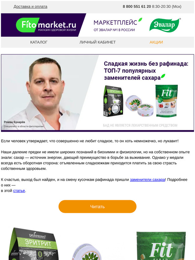Click the МАРКЕТПЛЕЙС от Эвалар banner text
This screenshot has width=195, height=260.
coord(118,25)
